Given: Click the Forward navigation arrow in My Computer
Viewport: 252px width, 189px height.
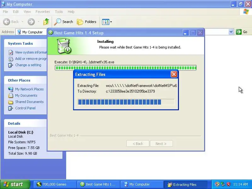Looking at the screenshot, I should point(31,22).
